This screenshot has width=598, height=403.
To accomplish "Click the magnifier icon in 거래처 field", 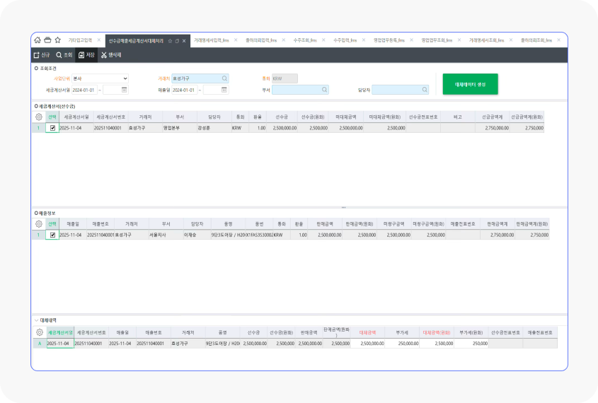I will click(224, 78).
